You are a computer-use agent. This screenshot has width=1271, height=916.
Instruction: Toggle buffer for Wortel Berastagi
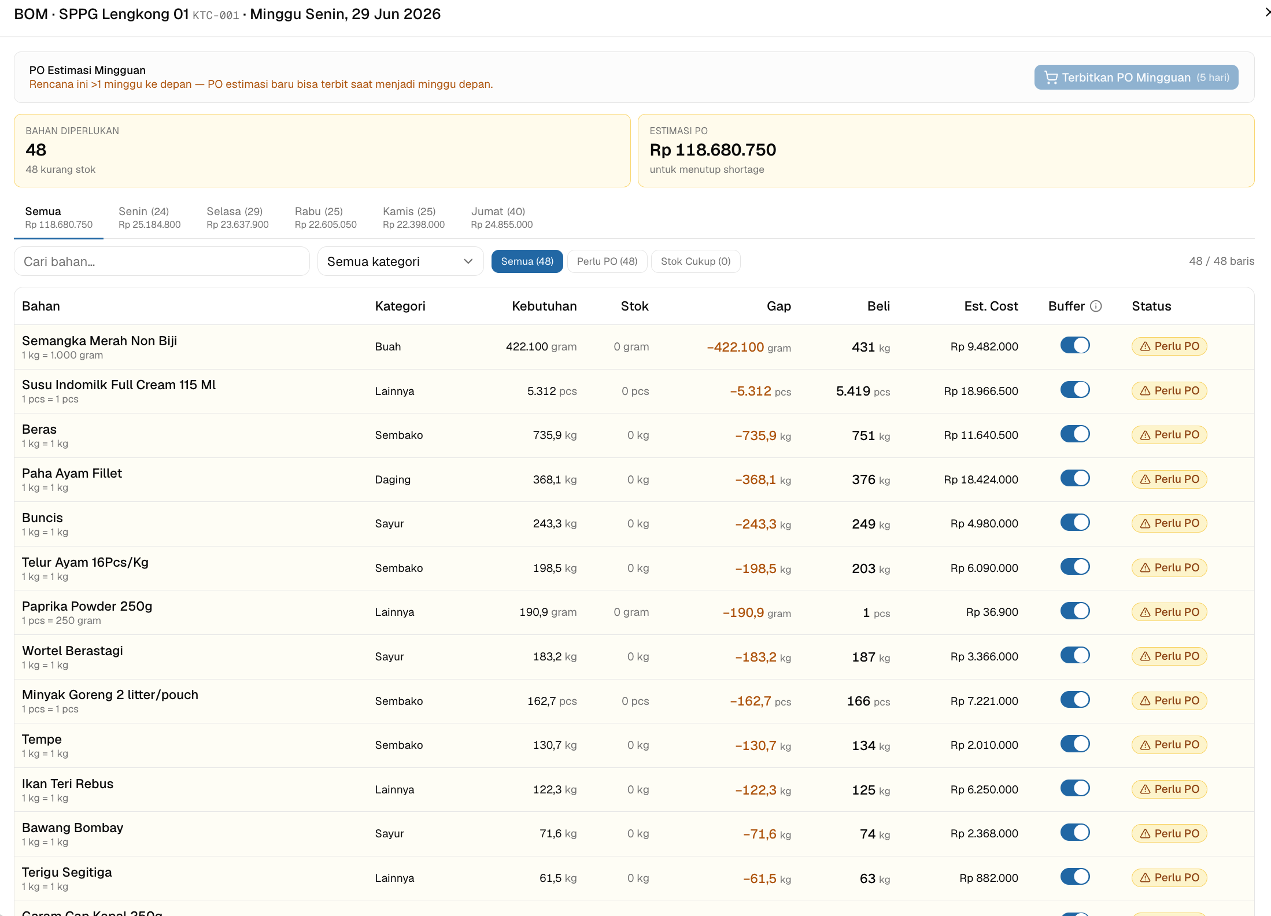[1075, 655]
